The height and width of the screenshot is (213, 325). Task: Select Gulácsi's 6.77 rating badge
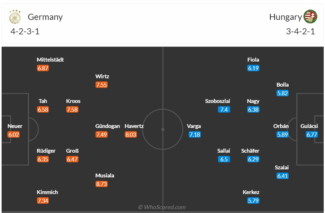(312, 135)
